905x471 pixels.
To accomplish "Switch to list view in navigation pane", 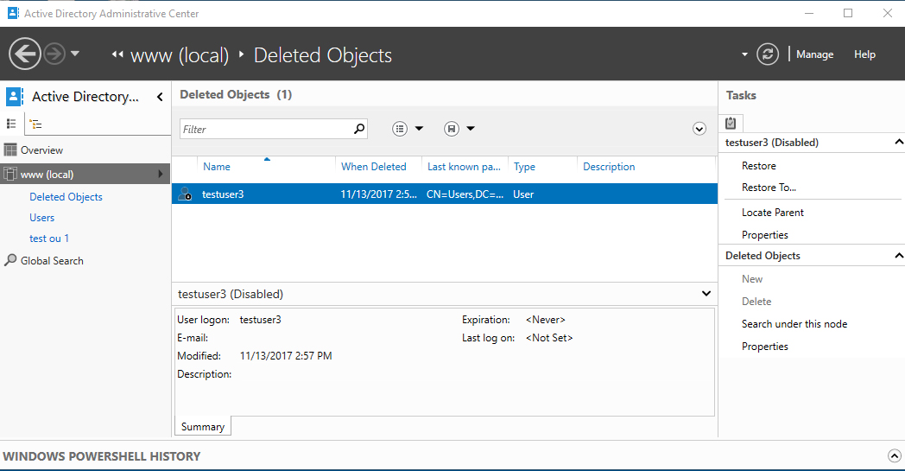I will click(11, 124).
